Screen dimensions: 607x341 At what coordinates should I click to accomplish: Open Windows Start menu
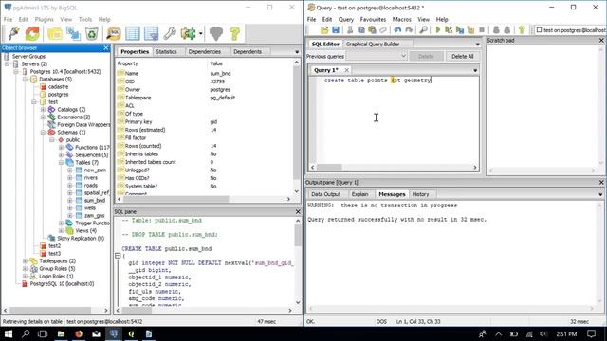point(8,334)
